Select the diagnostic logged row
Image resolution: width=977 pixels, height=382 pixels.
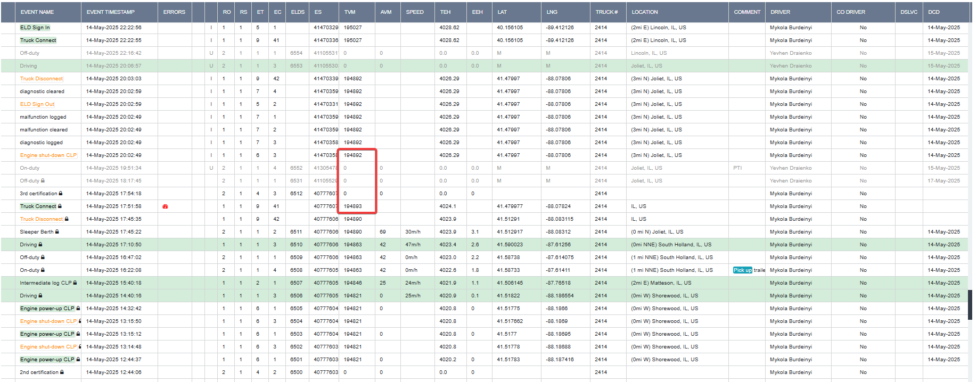click(x=485, y=143)
